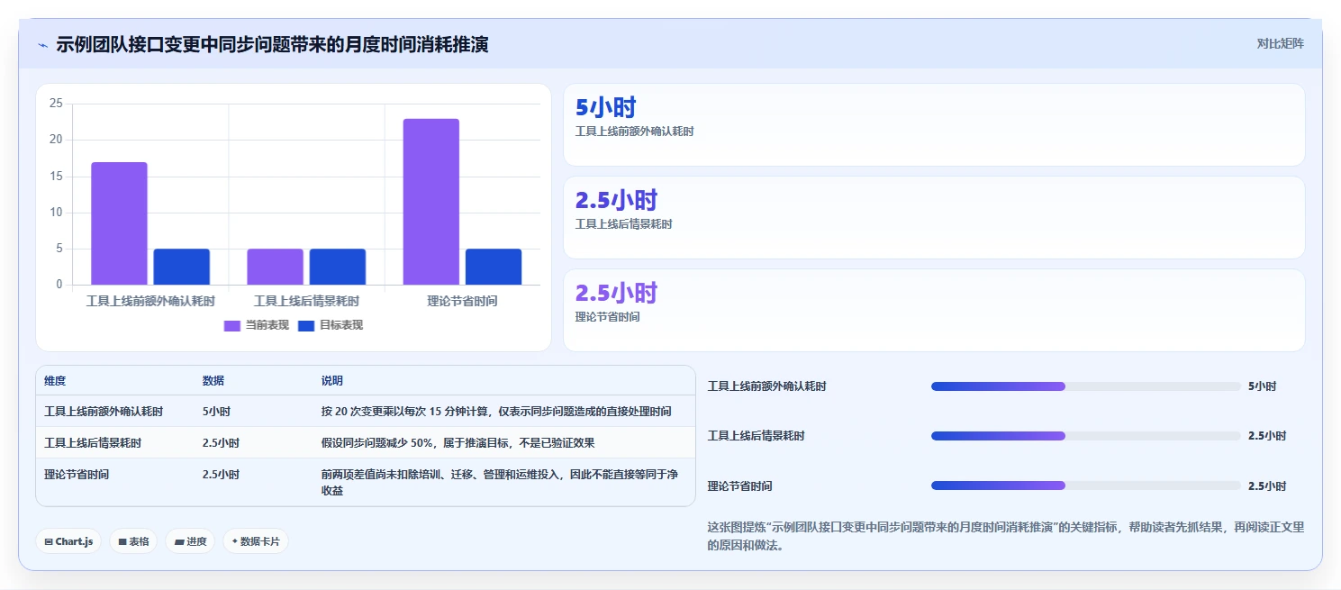This screenshot has width=1341, height=590.
Task: Click the 工具上线后情景耗时 progress bar
Action: pos(1085,436)
